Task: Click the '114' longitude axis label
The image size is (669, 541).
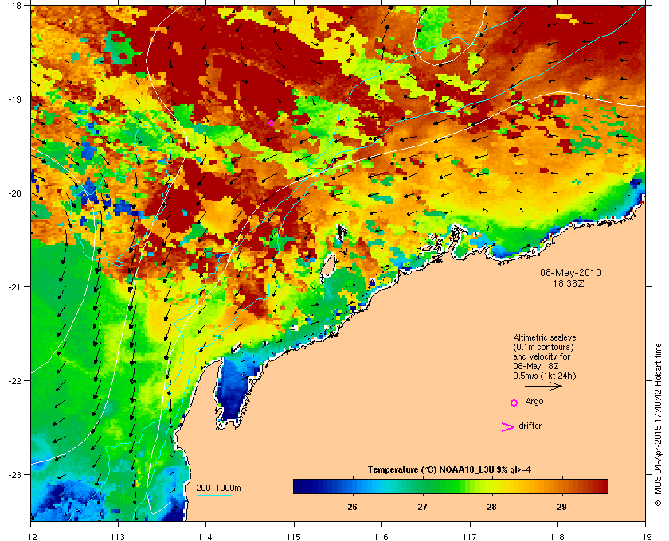Action: 206,536
